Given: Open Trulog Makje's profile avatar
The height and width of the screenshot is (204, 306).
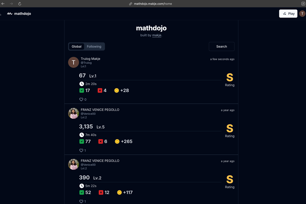Looking at the screenshot, I should tap(73, 62).
